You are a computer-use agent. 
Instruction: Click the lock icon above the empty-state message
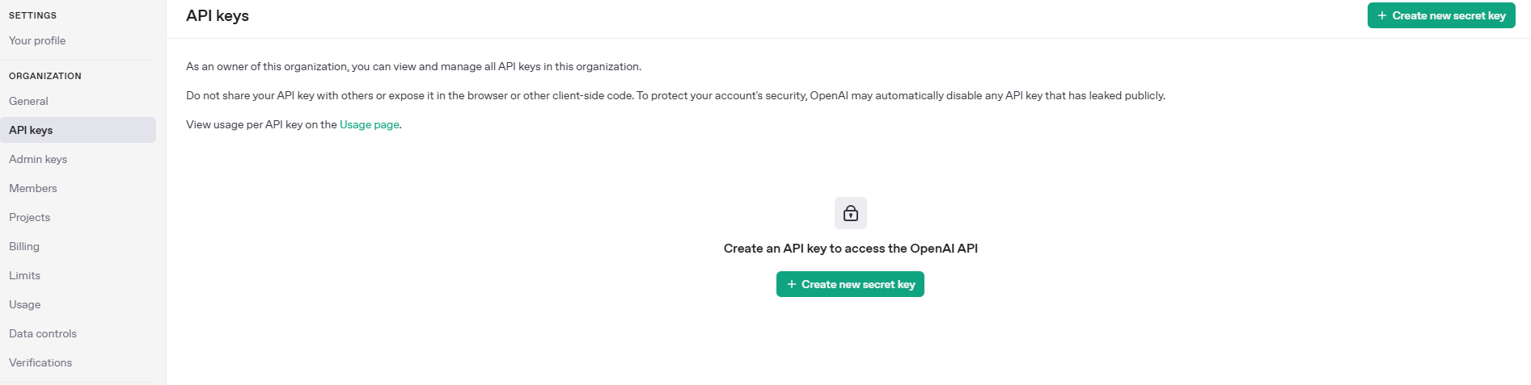click(850, 213)
